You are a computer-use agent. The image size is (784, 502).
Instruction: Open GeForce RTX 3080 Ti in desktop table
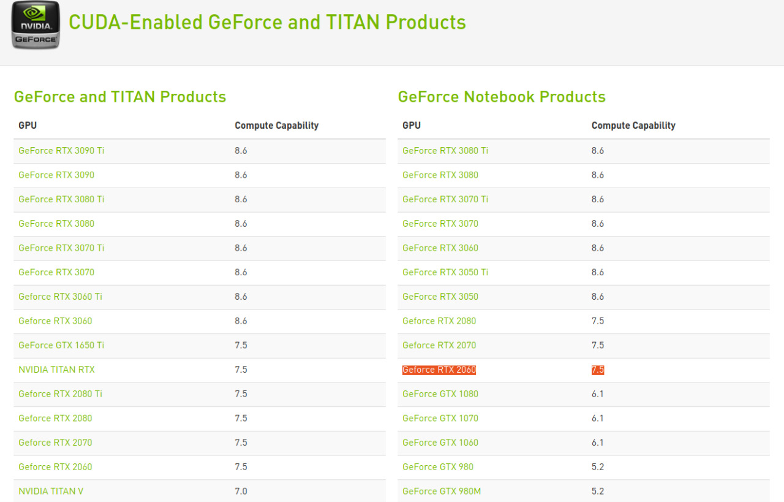pos(61,199)
